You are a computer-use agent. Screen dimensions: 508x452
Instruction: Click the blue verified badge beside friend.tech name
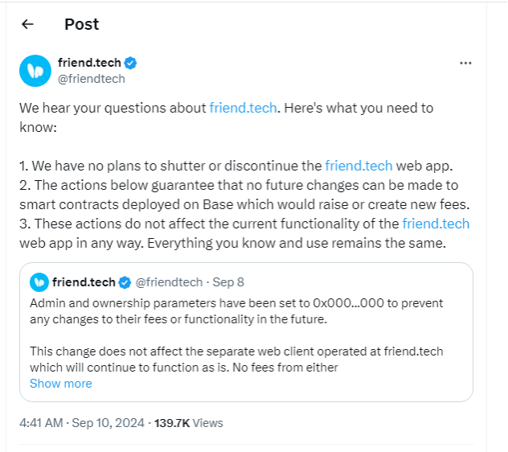129,63
